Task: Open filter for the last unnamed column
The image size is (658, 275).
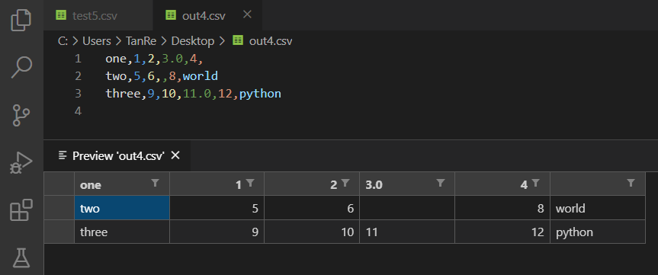Action: tap(631, 183)
